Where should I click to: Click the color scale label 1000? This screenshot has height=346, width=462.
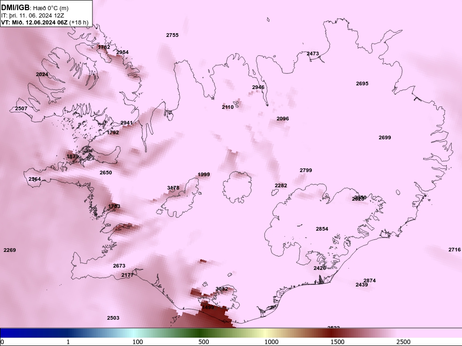pyautogui.click(x=271, y=342)
